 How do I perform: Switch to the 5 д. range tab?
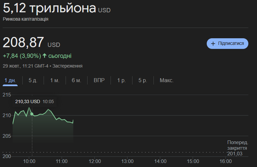pos(33,80)
